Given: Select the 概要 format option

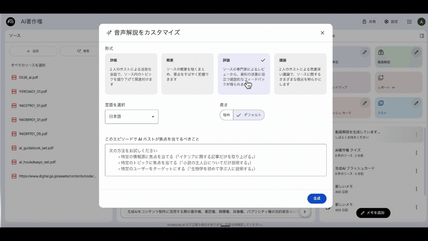Looking at the screenshot, I should point(187,74).
